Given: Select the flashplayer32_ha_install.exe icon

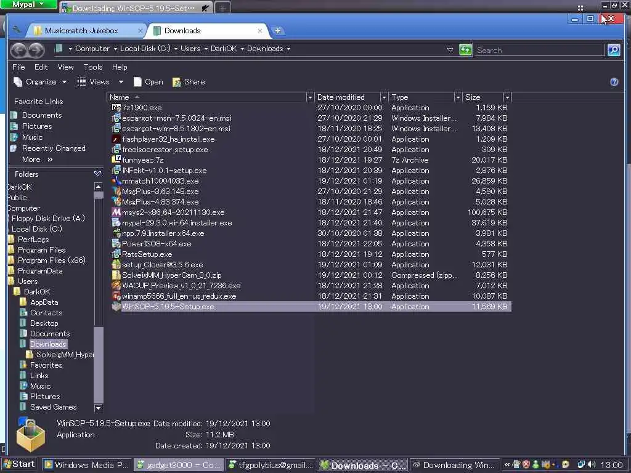Looking at the screenshot, I should [x=116, y=139].
